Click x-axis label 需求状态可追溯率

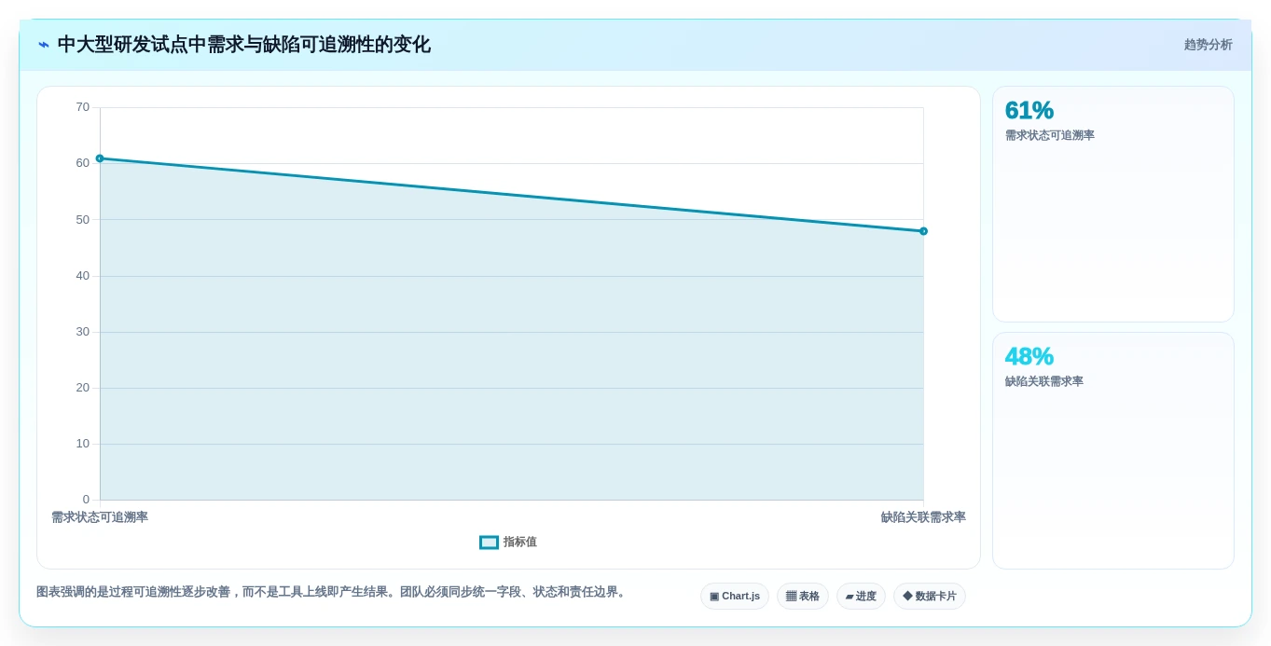click(x=100, y=517)
